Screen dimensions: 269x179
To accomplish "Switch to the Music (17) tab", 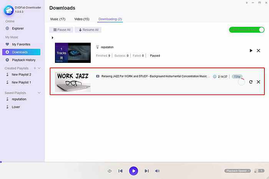I will click(58, 19).
